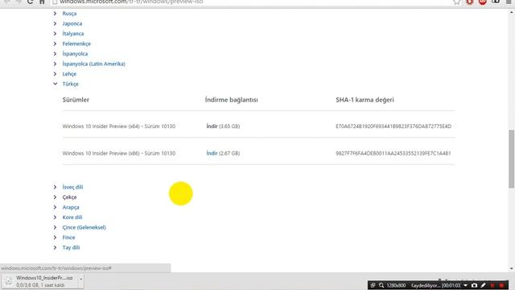Click the scrollbar up arrow
Image resolution: width=515 pixels, height=290 pixels.
512,12
